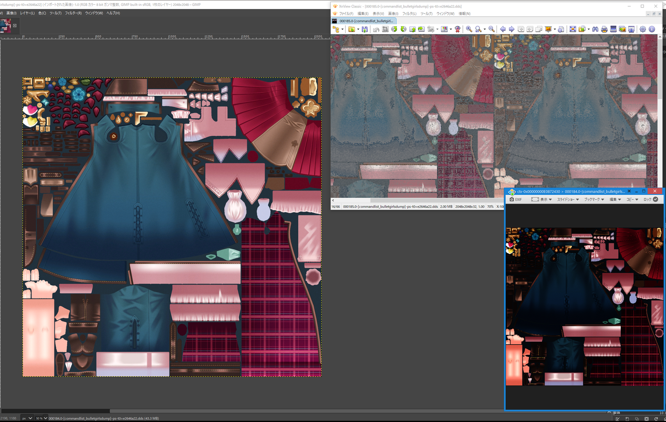
Task: Open the ブックマーク dropdown
Action: [x=594, y=200]
